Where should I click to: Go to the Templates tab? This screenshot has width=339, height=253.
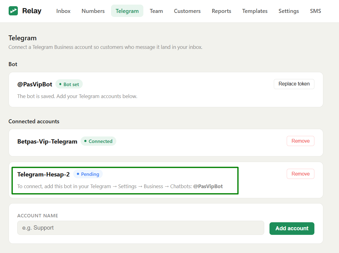pos(255,11)
